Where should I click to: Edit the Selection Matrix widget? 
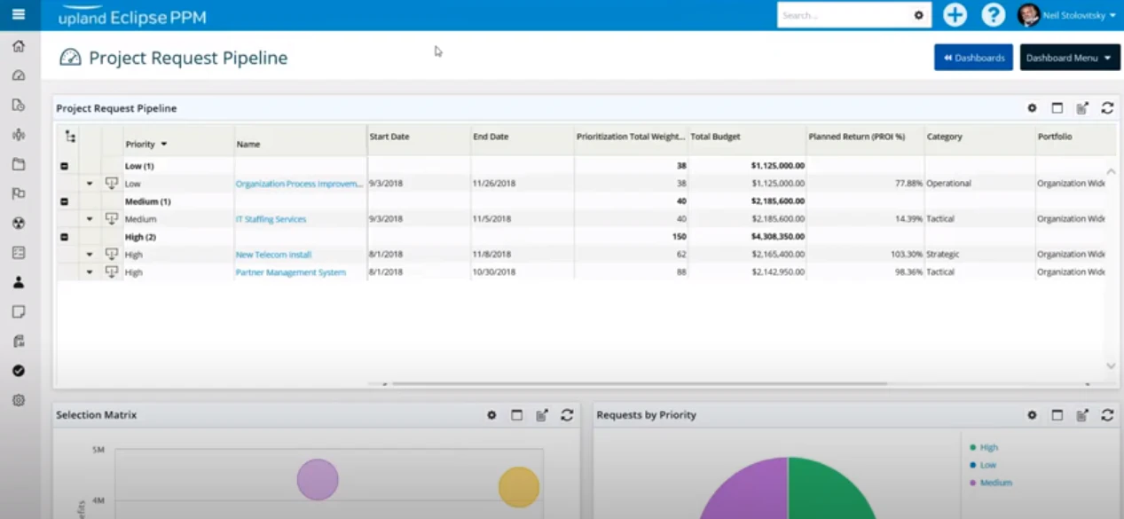(x=542, y=414)
